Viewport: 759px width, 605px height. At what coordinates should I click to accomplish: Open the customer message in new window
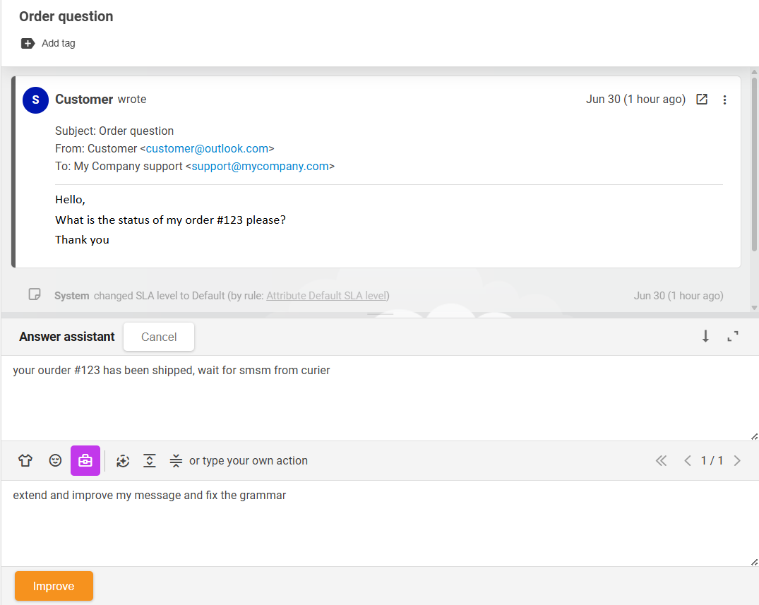[x=702, y=100]
